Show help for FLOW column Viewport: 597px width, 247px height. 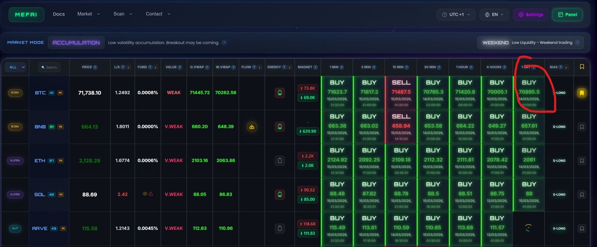255,67
